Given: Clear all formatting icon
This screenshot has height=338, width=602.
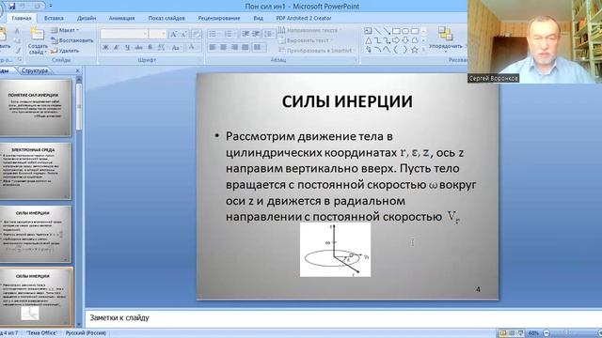Looking at the screenshot, I should pos(197,34).
